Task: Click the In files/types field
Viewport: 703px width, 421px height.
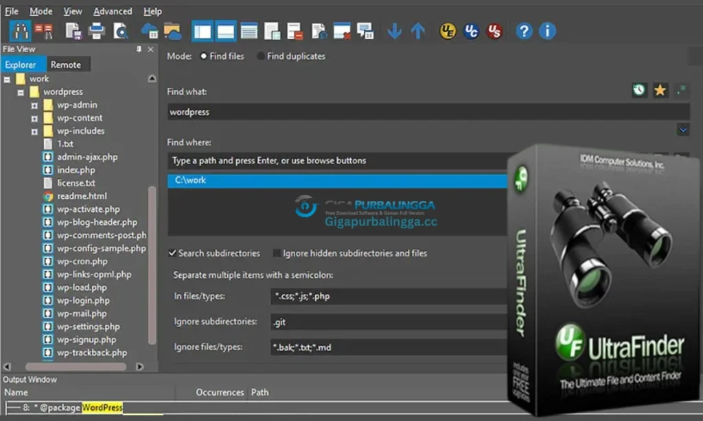Action: pyautogui.click(x=389, y=296)
